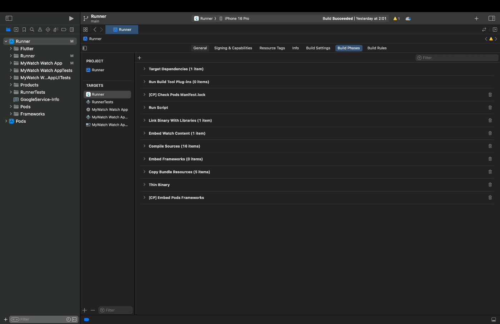Open the Bookmark navigator
500x324 pixels.
tap(24, 30)
